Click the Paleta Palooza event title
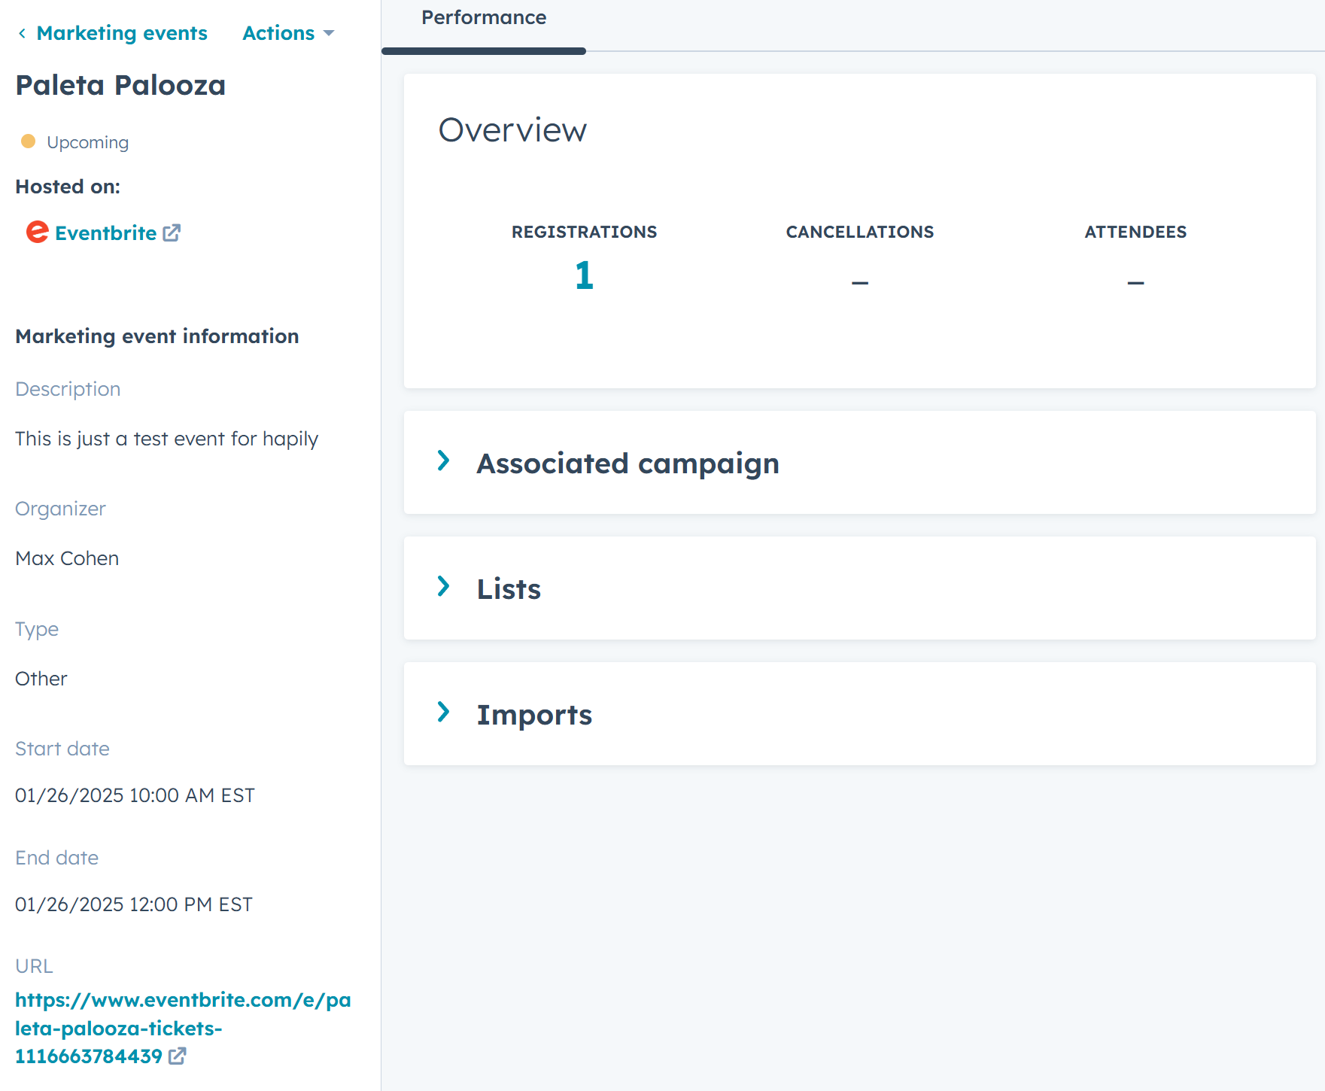1325x1091 pixels. coord(120,85)
